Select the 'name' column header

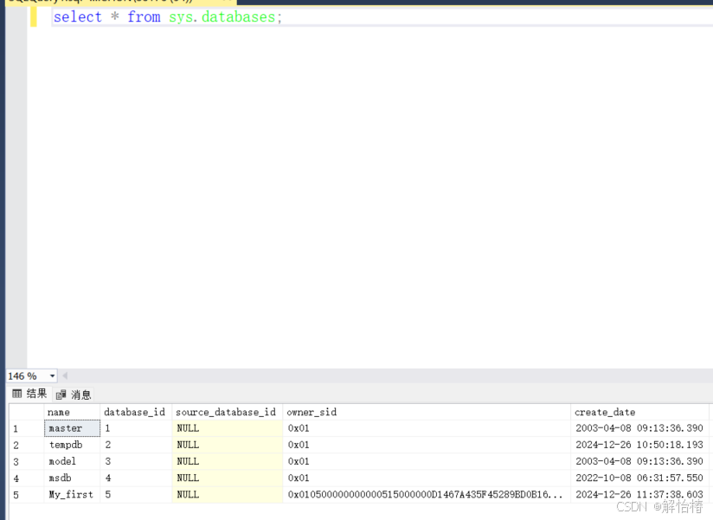click(73, 412)
